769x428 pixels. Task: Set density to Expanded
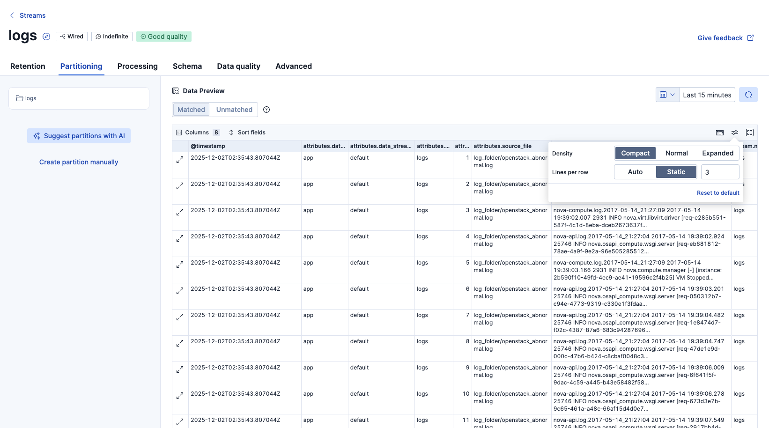[x=718, y=153]
